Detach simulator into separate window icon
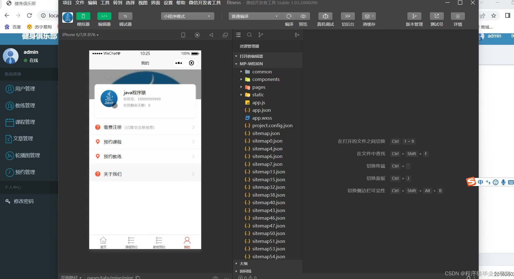This screenshot has height=279, width=514. pyautogui.click(x=225, y=35)
